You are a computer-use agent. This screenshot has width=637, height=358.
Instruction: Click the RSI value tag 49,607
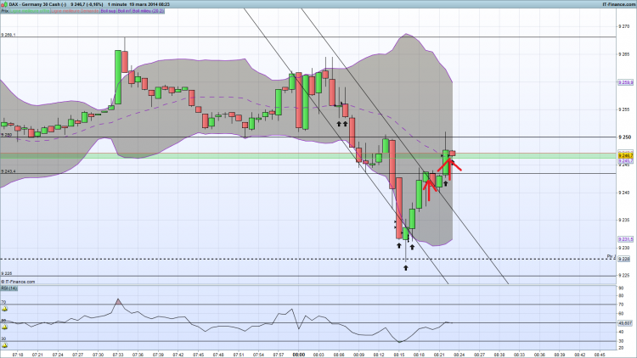click(x=625, y=323)
